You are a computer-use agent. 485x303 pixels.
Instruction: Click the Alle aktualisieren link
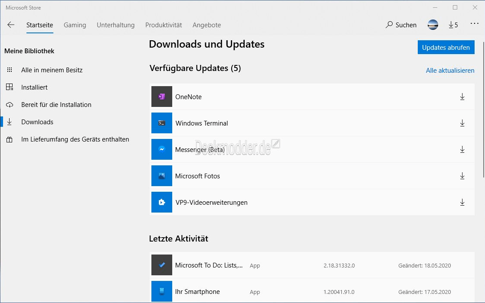pyautogui.click(x=450, y=71)
